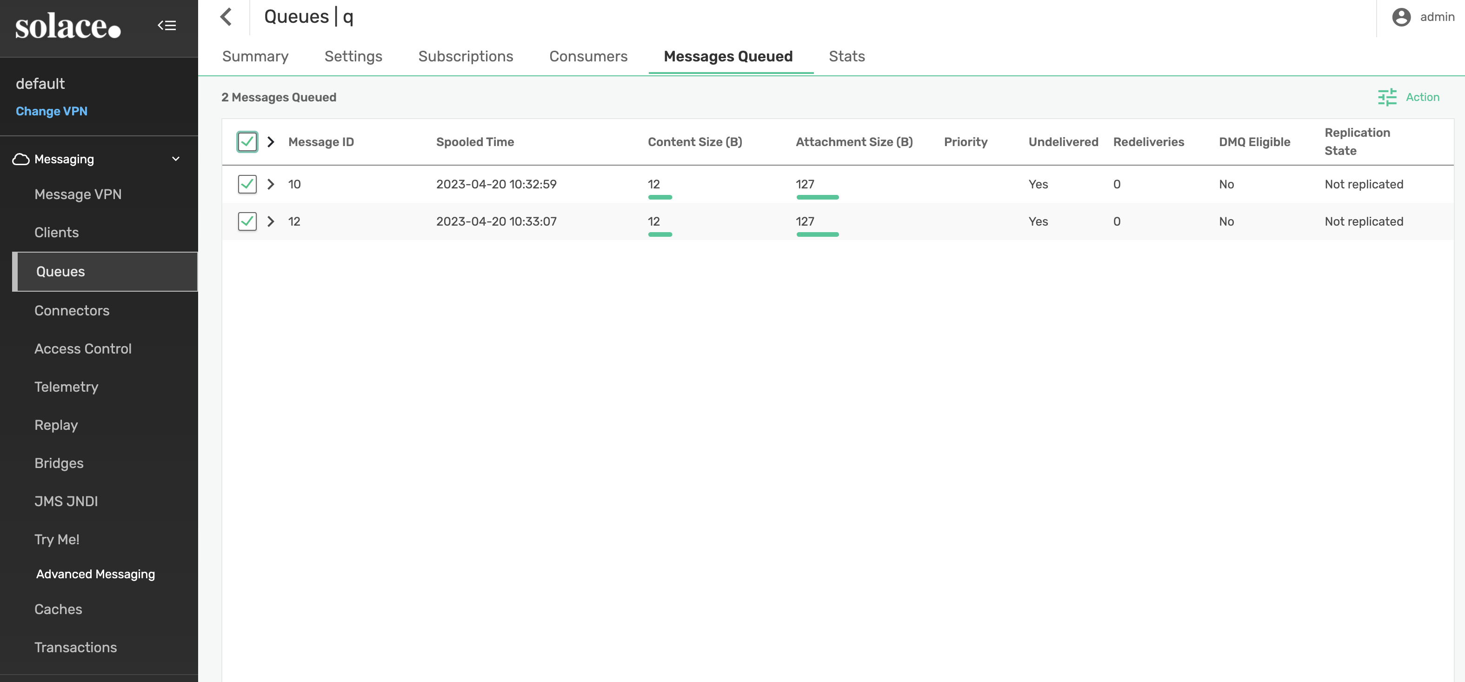Click the solace logo
1465x682 pixels.
[68, 27]
